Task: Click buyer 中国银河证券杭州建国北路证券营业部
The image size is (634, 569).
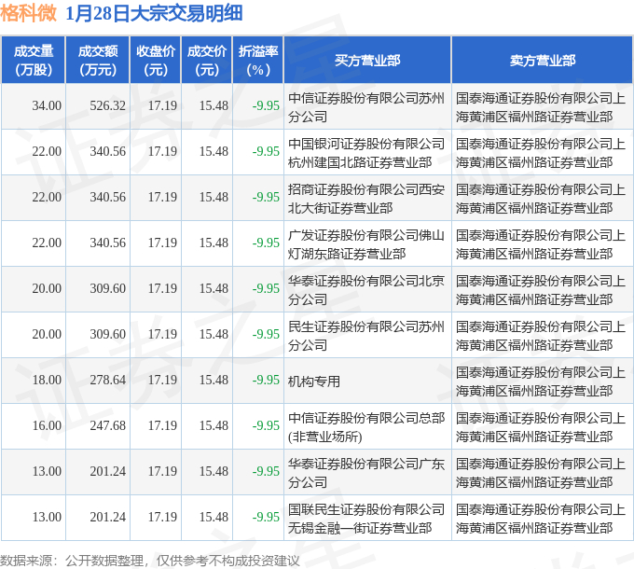Action: coord(366,153)
